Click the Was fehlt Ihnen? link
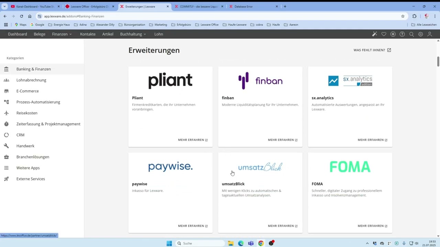 [x=372, y=50]
